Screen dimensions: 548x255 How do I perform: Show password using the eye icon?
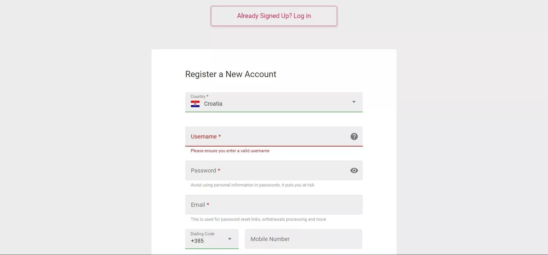354,170
